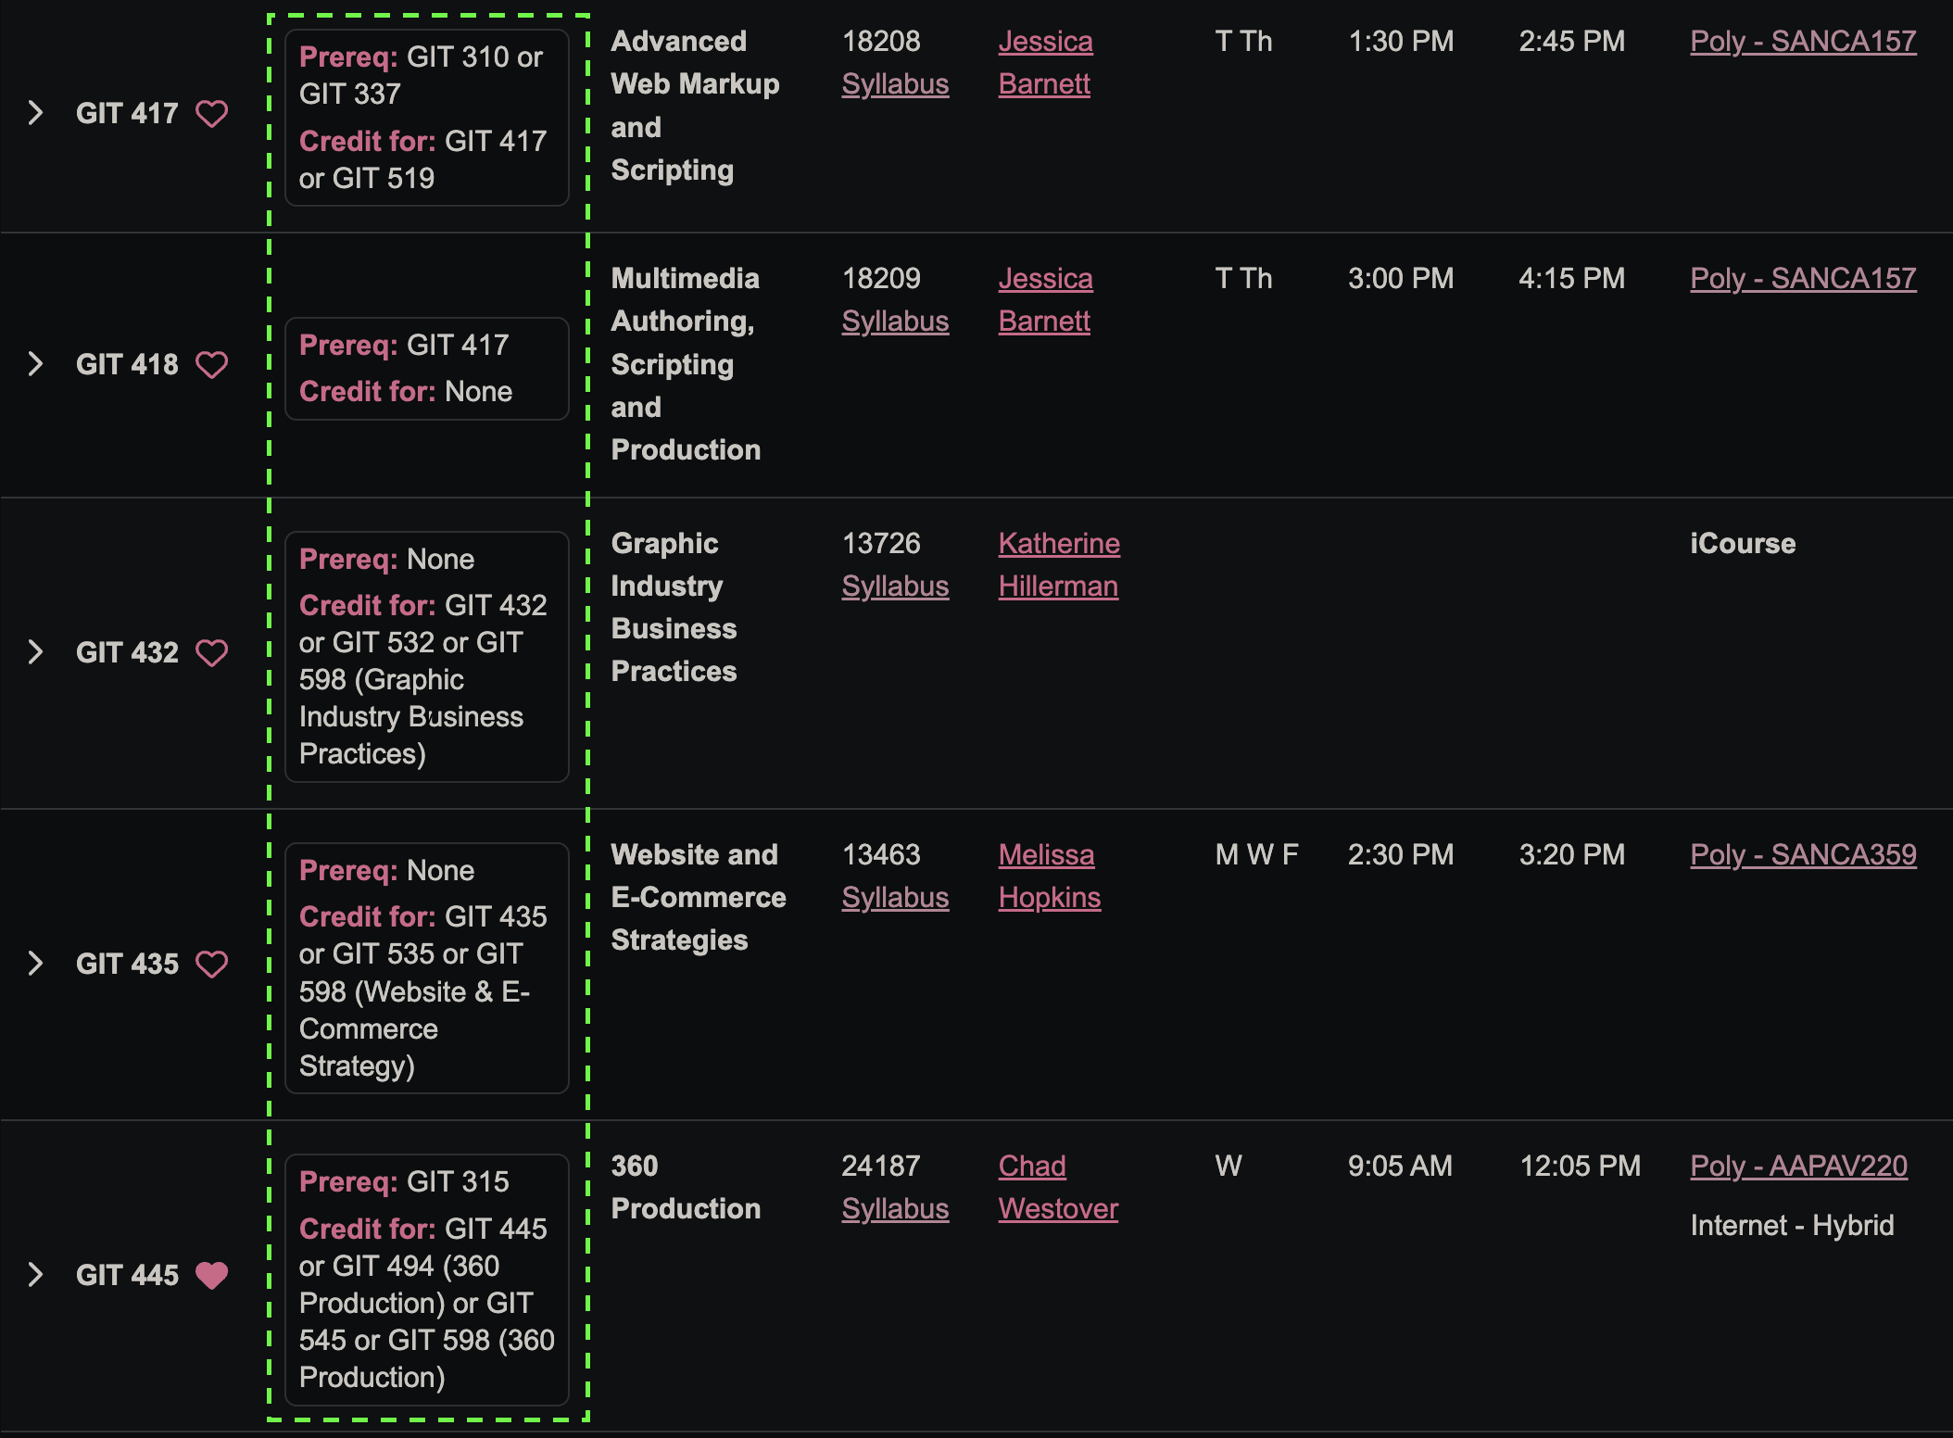1953x1438 pixels.
Task: Select the GIT 418 course code
Action: click(127, 365)
